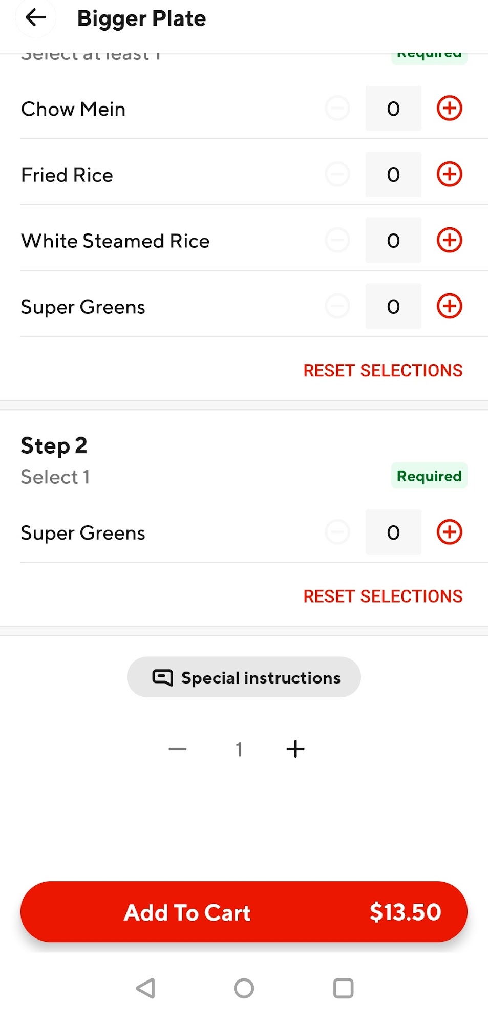Add White Steamed Rice using plus icon
Viewport: 488px width, 1024px height.
click(449, 240)
